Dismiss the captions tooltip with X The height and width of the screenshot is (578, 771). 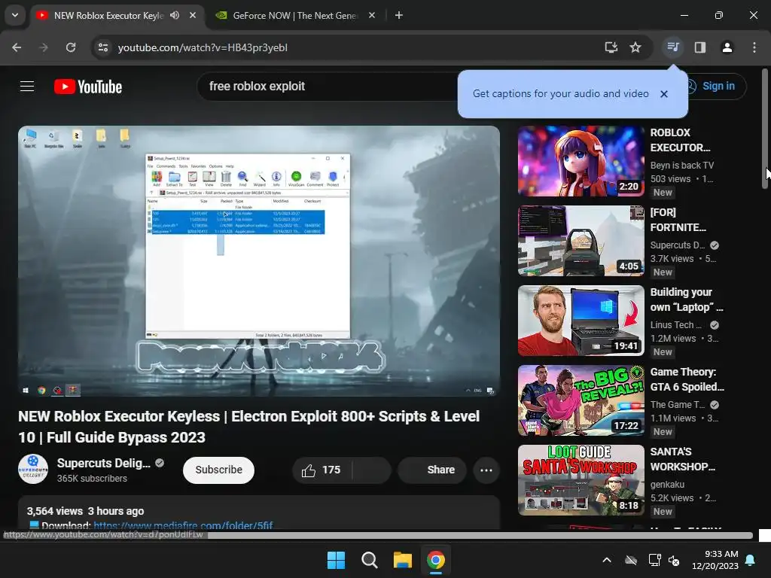[664, 94]
